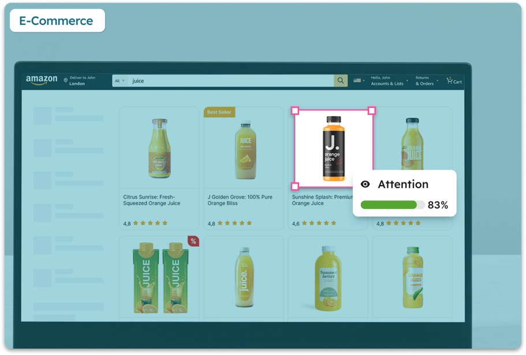Open the Returns & Orders menu
Image resolution: width=526 pixels, height=355 pixels.
(x=425, y=81)
